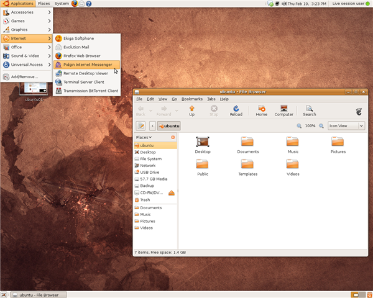This screenshot has width=373, height=298.
Task: Open Help from the top panel icon
Action: pos(89,4)
